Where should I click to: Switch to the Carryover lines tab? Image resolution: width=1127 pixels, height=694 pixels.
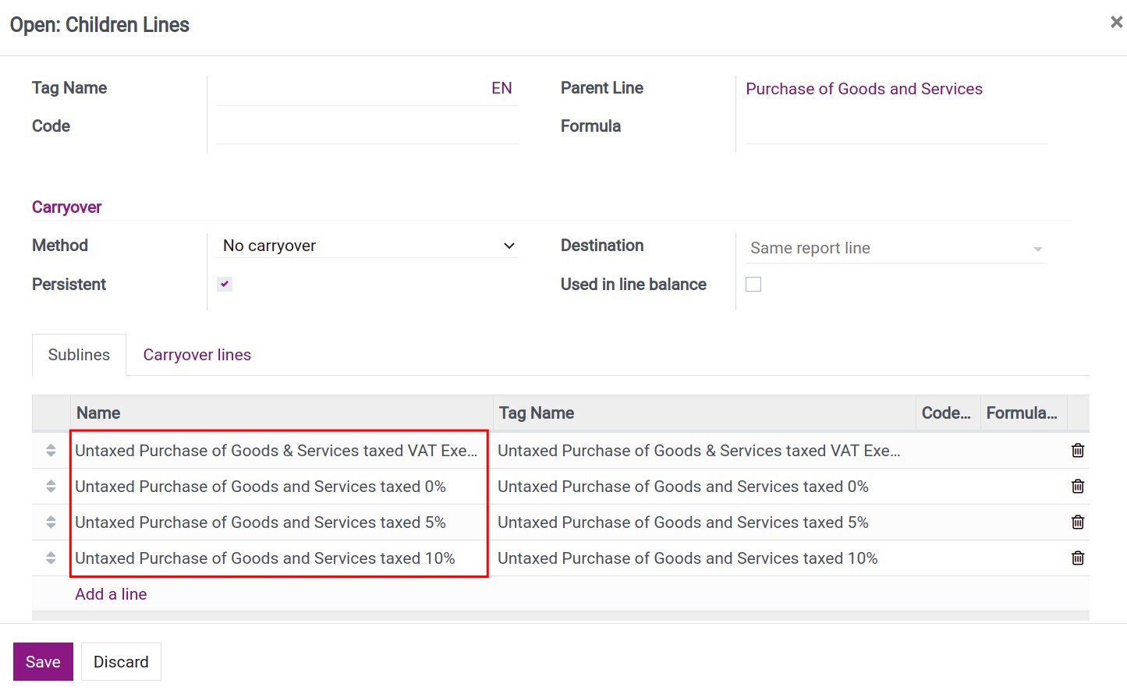pos(197,355)
